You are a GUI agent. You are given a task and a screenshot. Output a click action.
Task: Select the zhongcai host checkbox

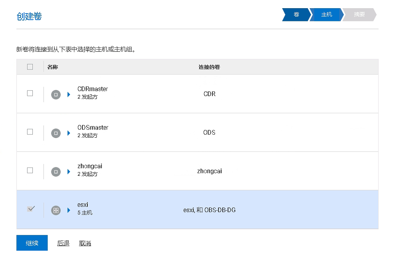30,170
